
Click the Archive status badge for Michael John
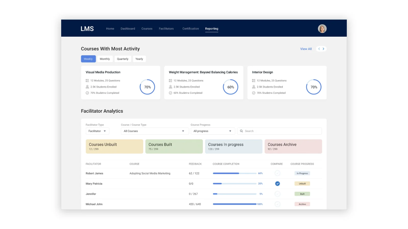(302, 204)
